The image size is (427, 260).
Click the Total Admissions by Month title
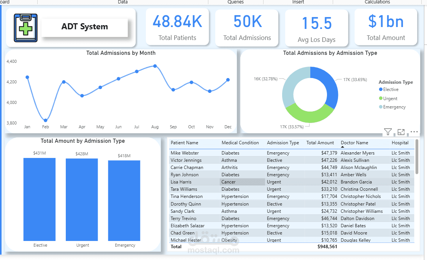point(121,53)
